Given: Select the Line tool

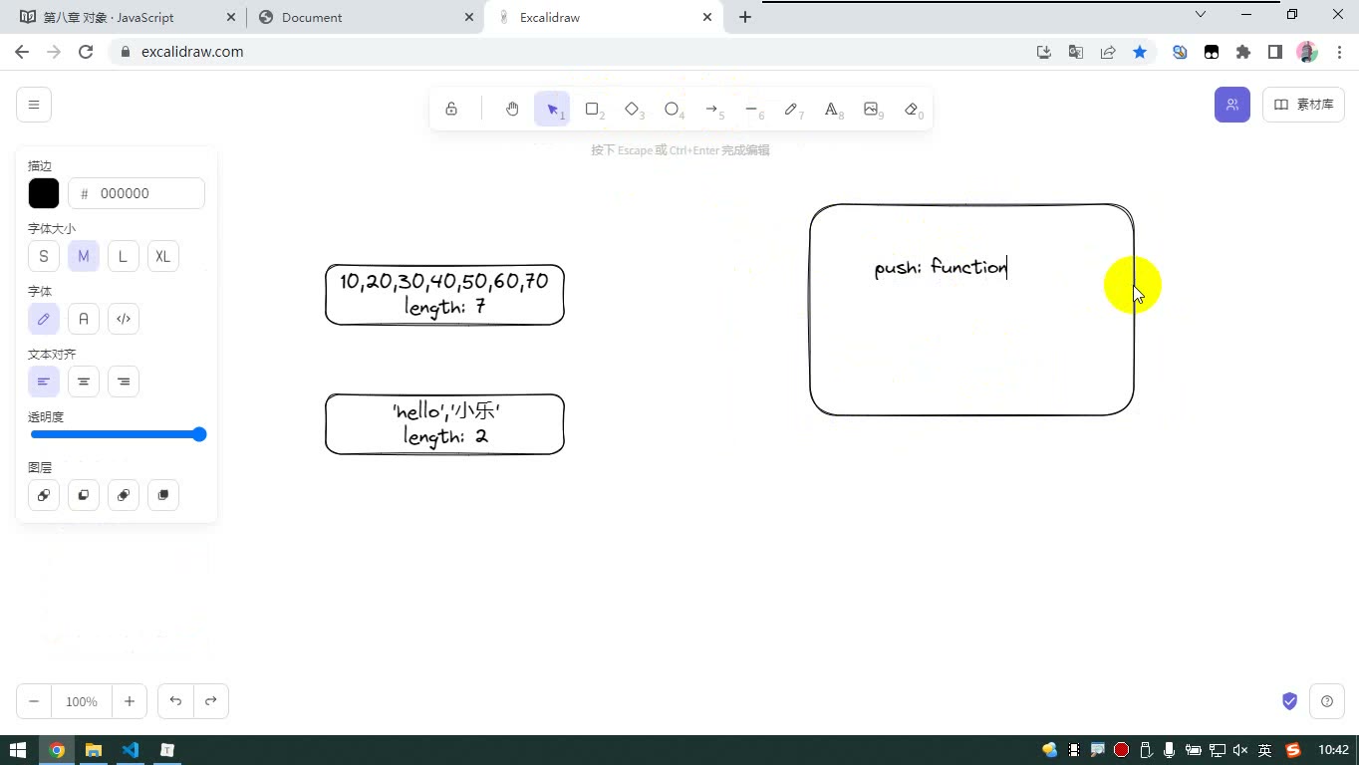Looking at the screenshot, I should [751, 109].
